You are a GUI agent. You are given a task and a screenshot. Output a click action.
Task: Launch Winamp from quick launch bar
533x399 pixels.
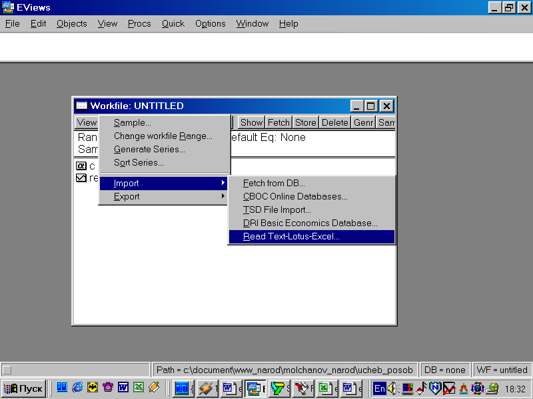(x=154, y=387)
